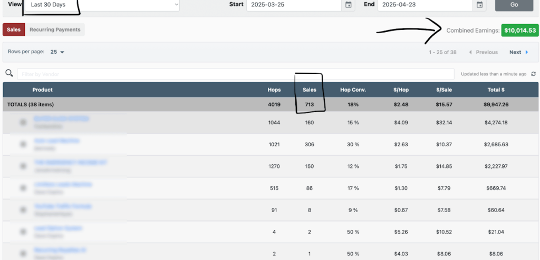Switch to the Recurring Payments tab

tap(55, 30)
